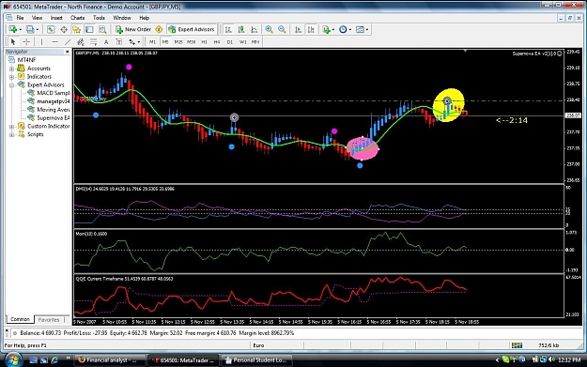
Task: Expand the Accounts tree node
Action: click(11, 69)
